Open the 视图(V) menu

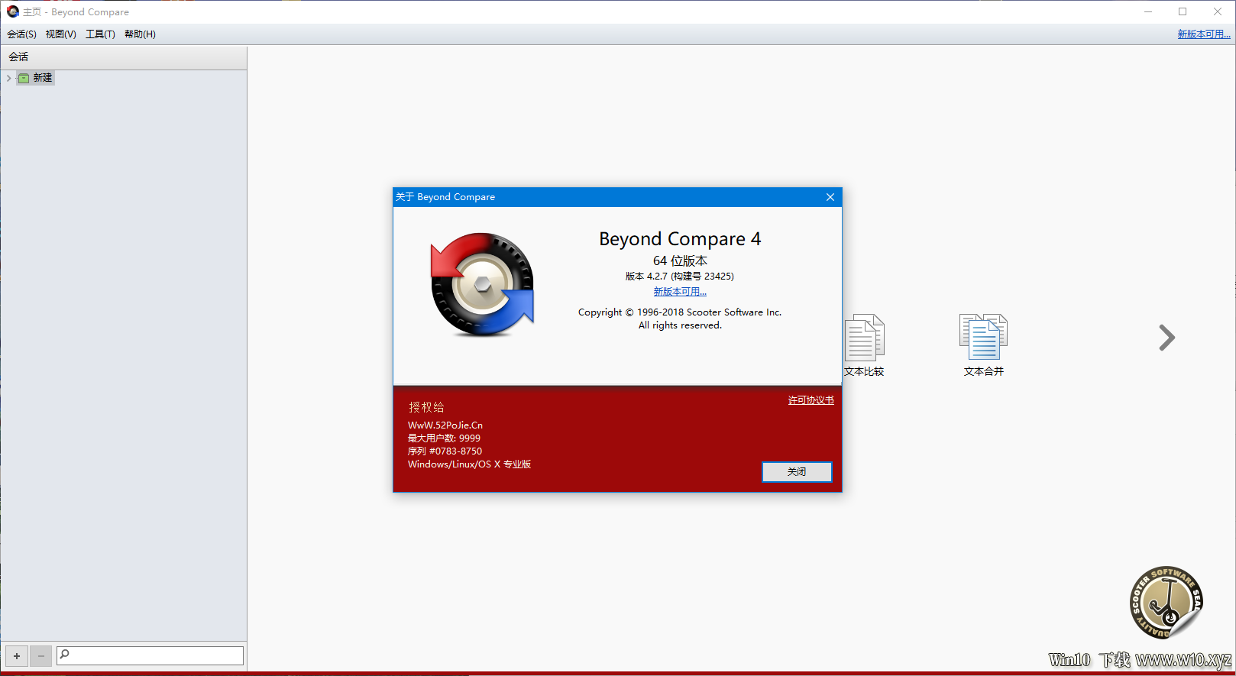tap(60, 34)
